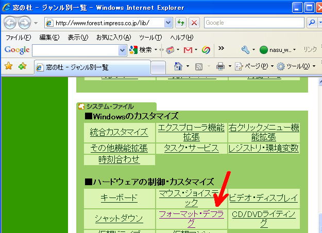
Task: Open the ページ(P) command menu
Action: point(254,66)
